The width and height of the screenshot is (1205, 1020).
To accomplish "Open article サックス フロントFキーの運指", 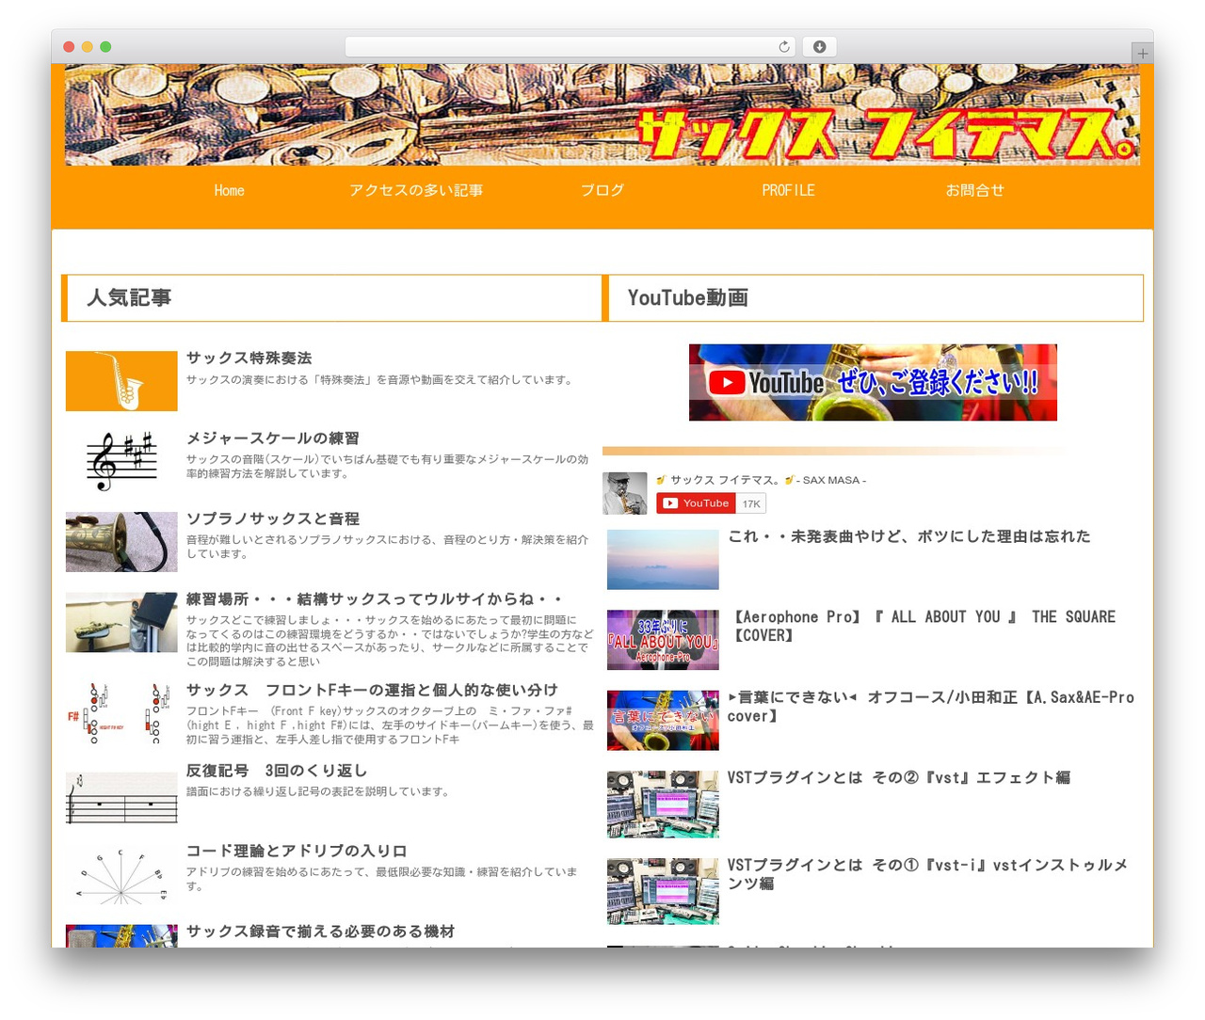I will [372, 691].
